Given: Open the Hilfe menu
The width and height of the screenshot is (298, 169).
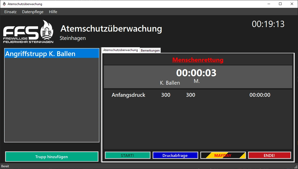Looking at the screenshot, I should coord(53,12).
